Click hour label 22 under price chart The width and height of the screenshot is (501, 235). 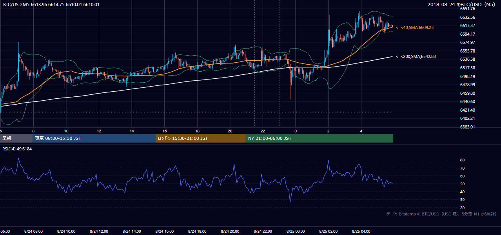tap(263, 131)
